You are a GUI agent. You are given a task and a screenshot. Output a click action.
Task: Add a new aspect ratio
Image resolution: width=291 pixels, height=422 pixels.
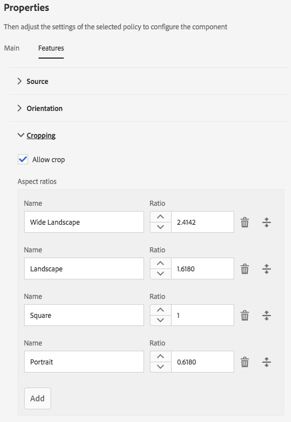point(37,398)
